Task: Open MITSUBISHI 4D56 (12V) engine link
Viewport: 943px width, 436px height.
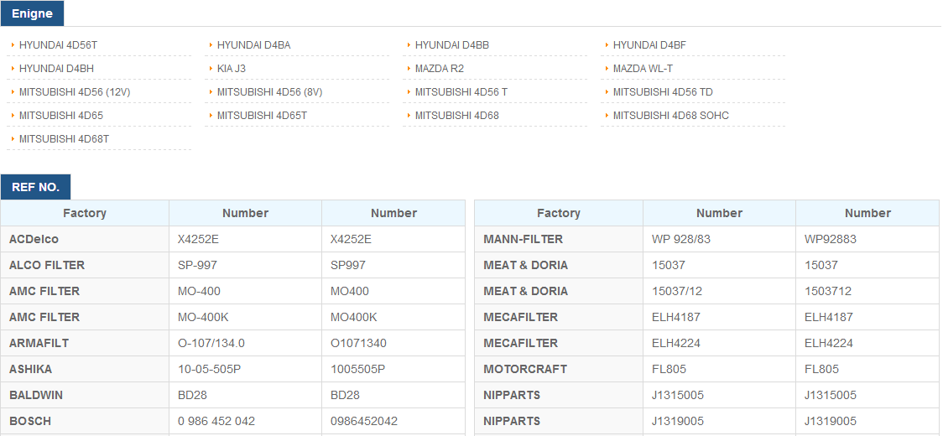Action: tap(75, 92)
